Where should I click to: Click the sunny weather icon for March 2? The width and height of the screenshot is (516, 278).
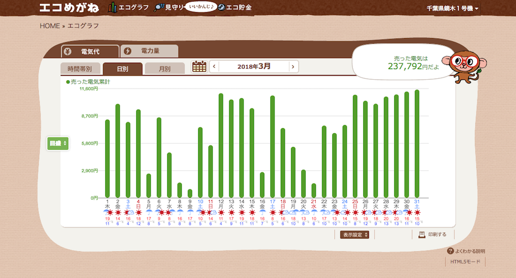pos(118,213)
